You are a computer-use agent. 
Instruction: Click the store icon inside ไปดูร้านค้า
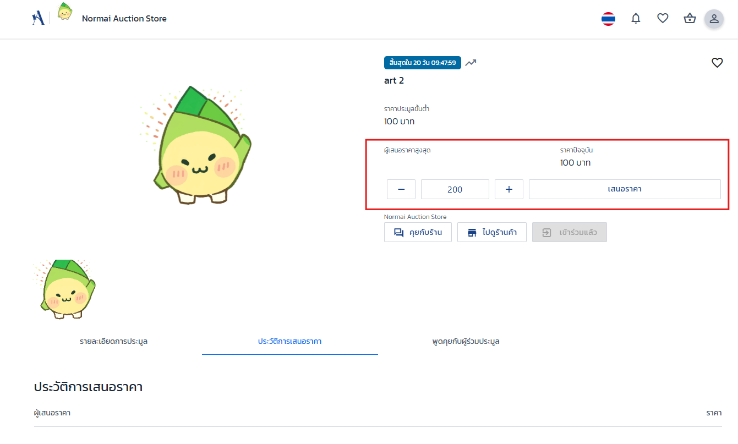(472, 232)
